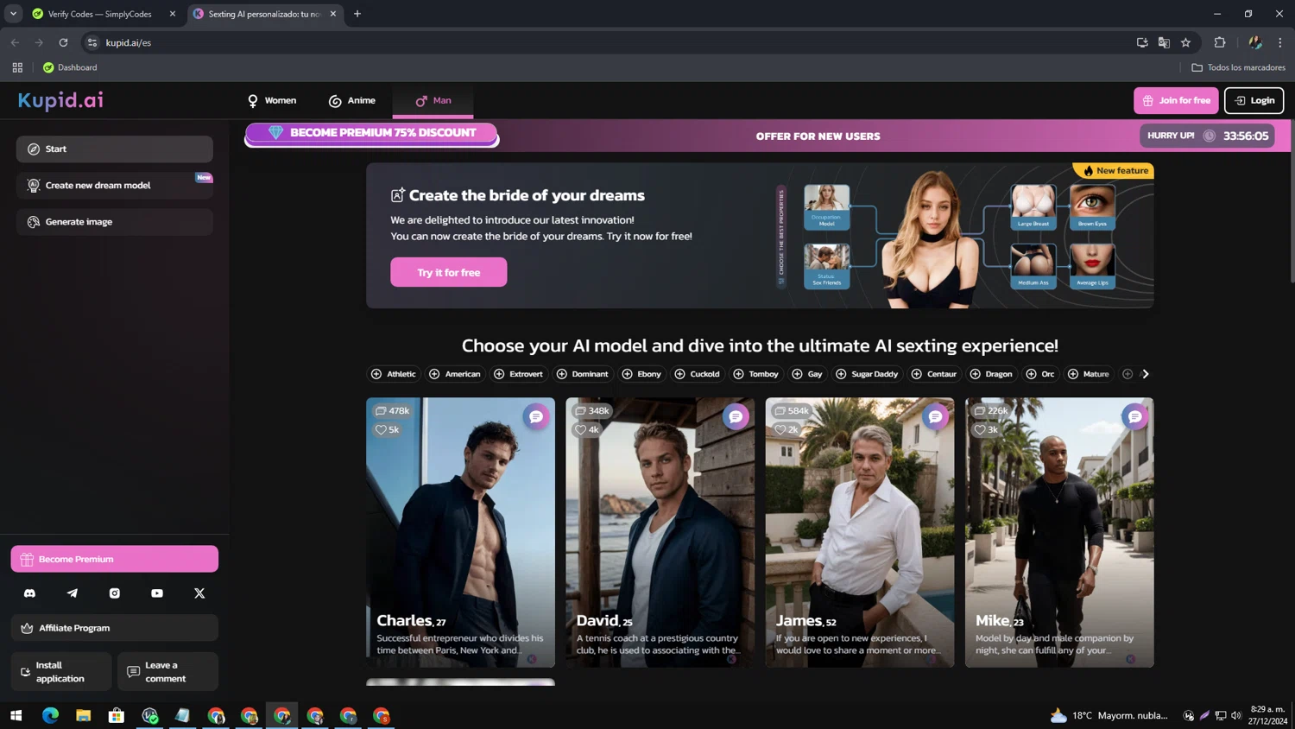
Task: Toggle the Extrovert tag filter
Action: pyautogui.click(x=519, y=374)
